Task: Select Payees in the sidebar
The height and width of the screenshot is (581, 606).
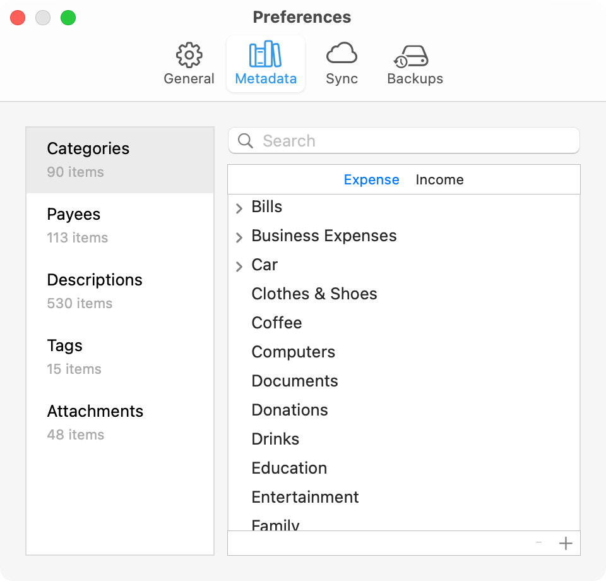Action: 120,225
